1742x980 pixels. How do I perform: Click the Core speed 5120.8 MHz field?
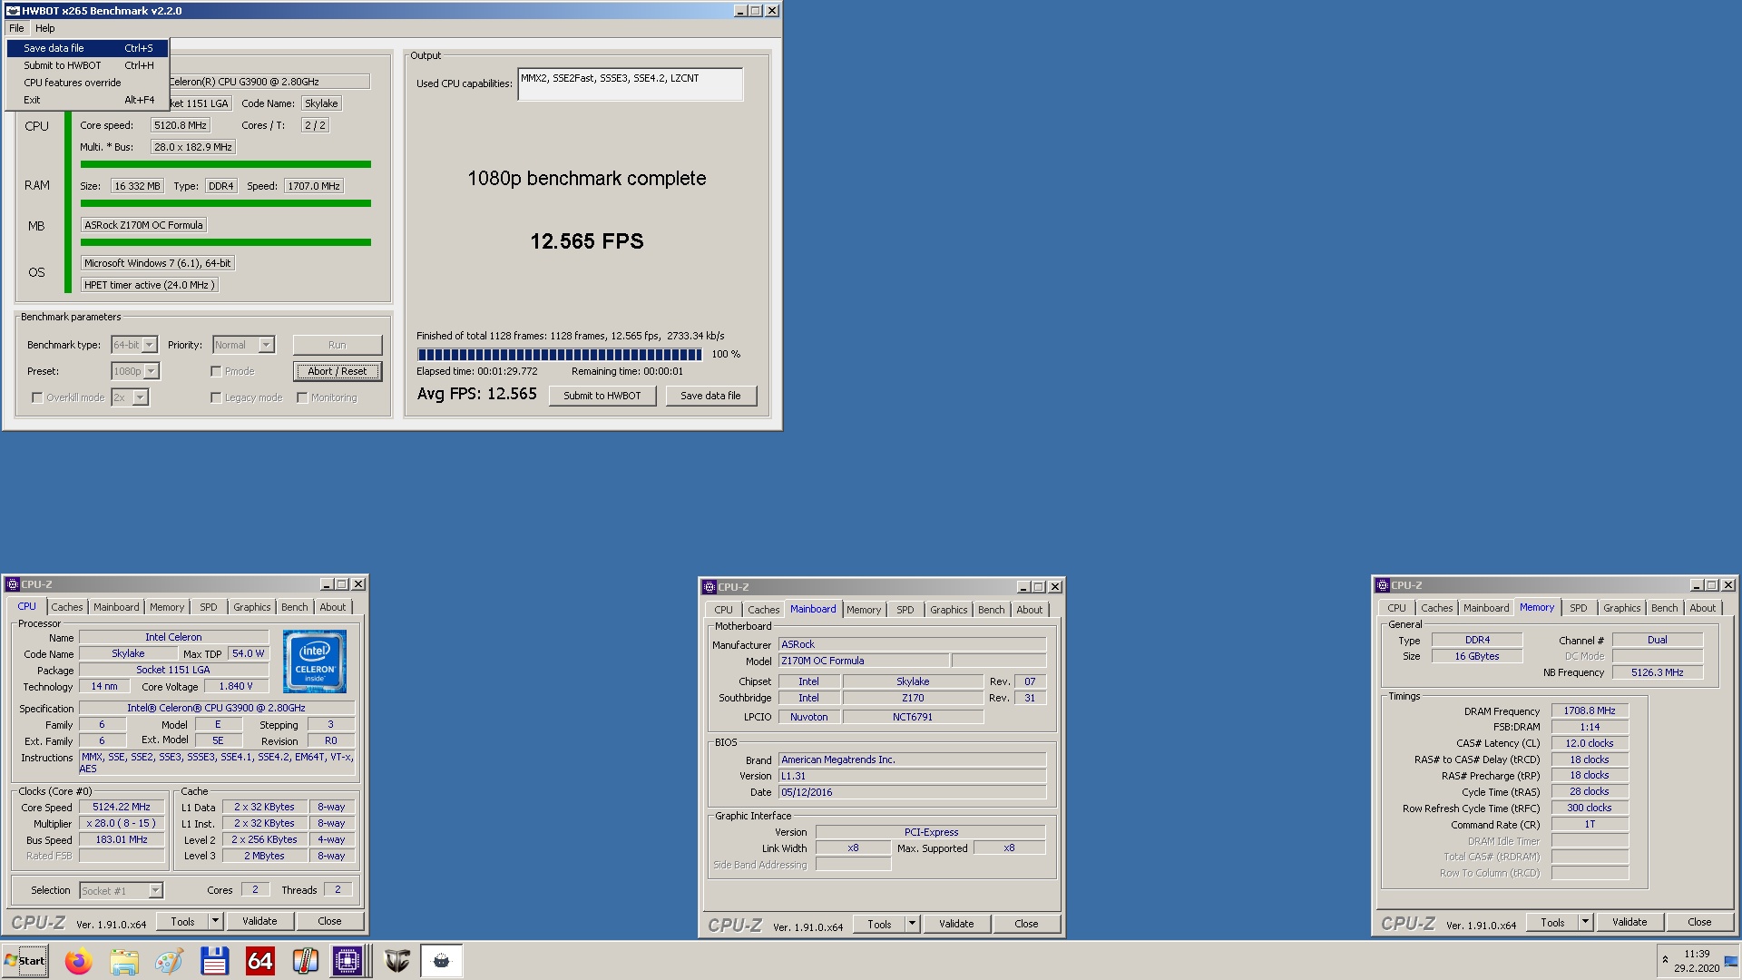[181, 125]
